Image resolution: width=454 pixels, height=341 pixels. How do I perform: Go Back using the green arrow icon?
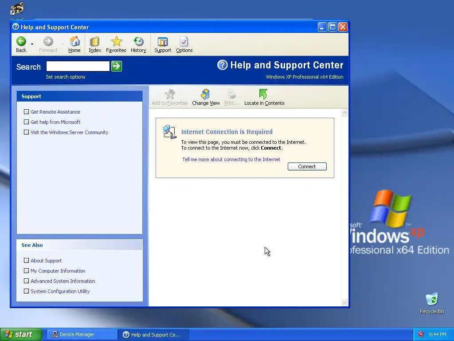(x=21, y=41)
